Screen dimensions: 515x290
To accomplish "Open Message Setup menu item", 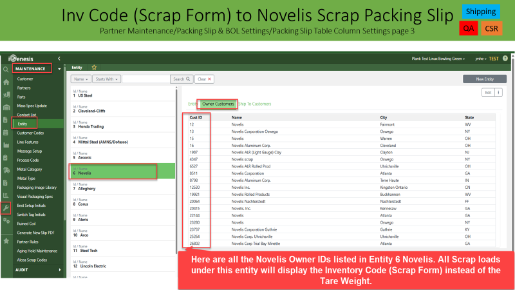I will tap(30, 151).
